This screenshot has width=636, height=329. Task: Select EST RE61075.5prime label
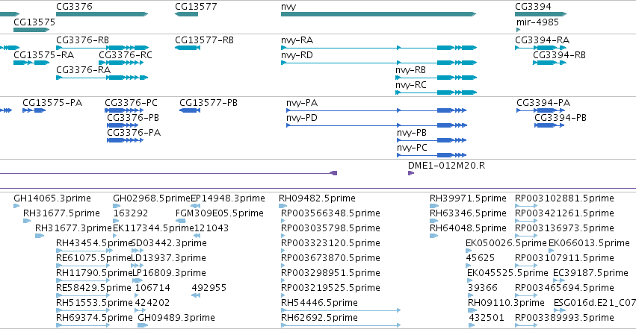tap(93, 258)
